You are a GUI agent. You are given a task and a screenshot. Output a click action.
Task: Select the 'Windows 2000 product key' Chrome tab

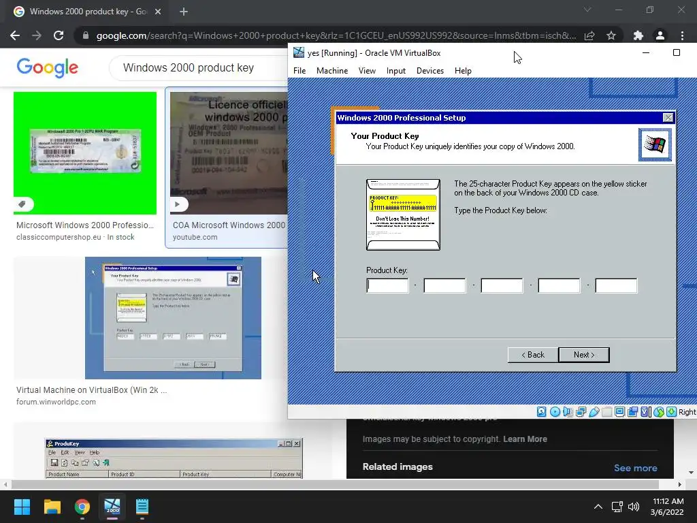click(88, 12)
